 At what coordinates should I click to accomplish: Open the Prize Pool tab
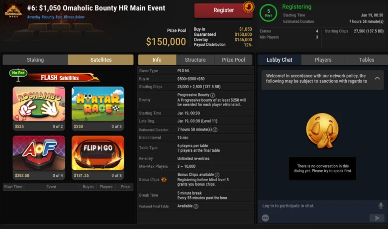point(233,60)
